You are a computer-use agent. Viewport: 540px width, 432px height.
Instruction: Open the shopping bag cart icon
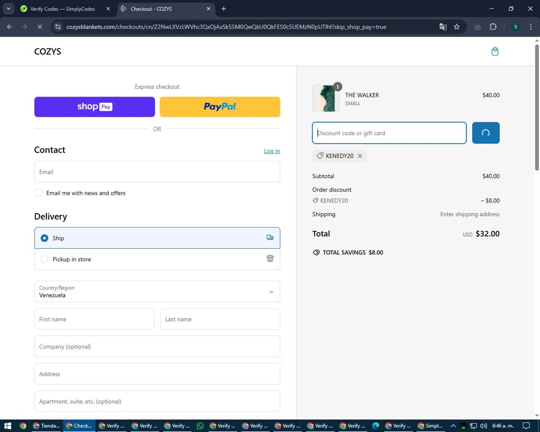point(495,51)
